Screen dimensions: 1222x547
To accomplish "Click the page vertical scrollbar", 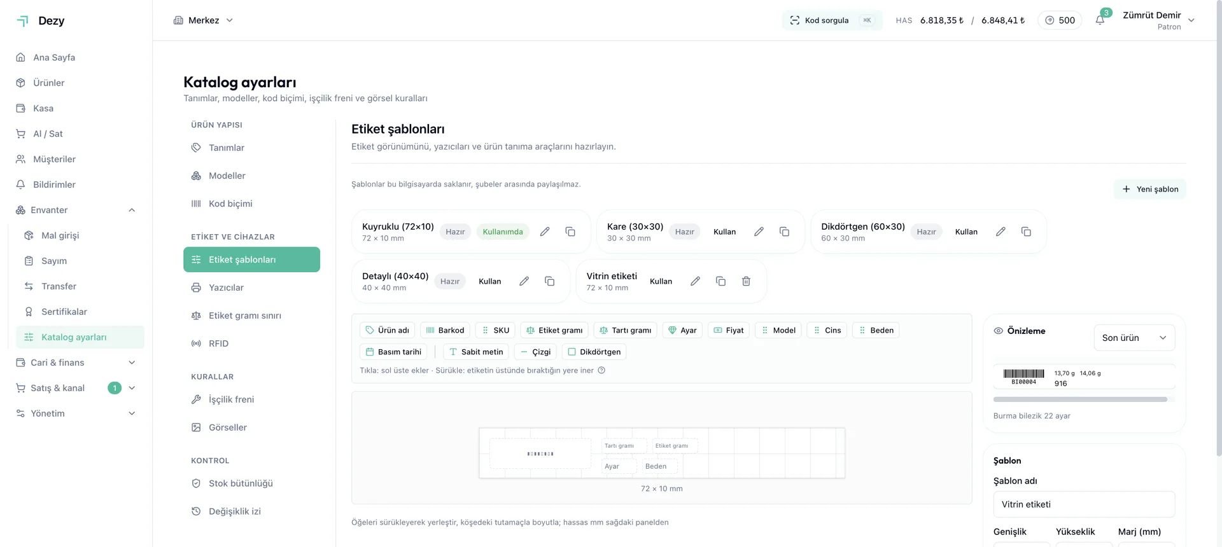I will click(x=1219, y=229).
